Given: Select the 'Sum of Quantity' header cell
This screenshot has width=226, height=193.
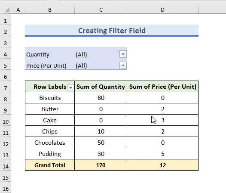Looking at the screenshot, I should (101, 87).
